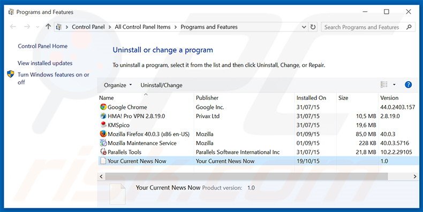Screen dimensions: 423x212
Task: Click the large program thumbnail in details pane
Action: click(x=117, y=194)
